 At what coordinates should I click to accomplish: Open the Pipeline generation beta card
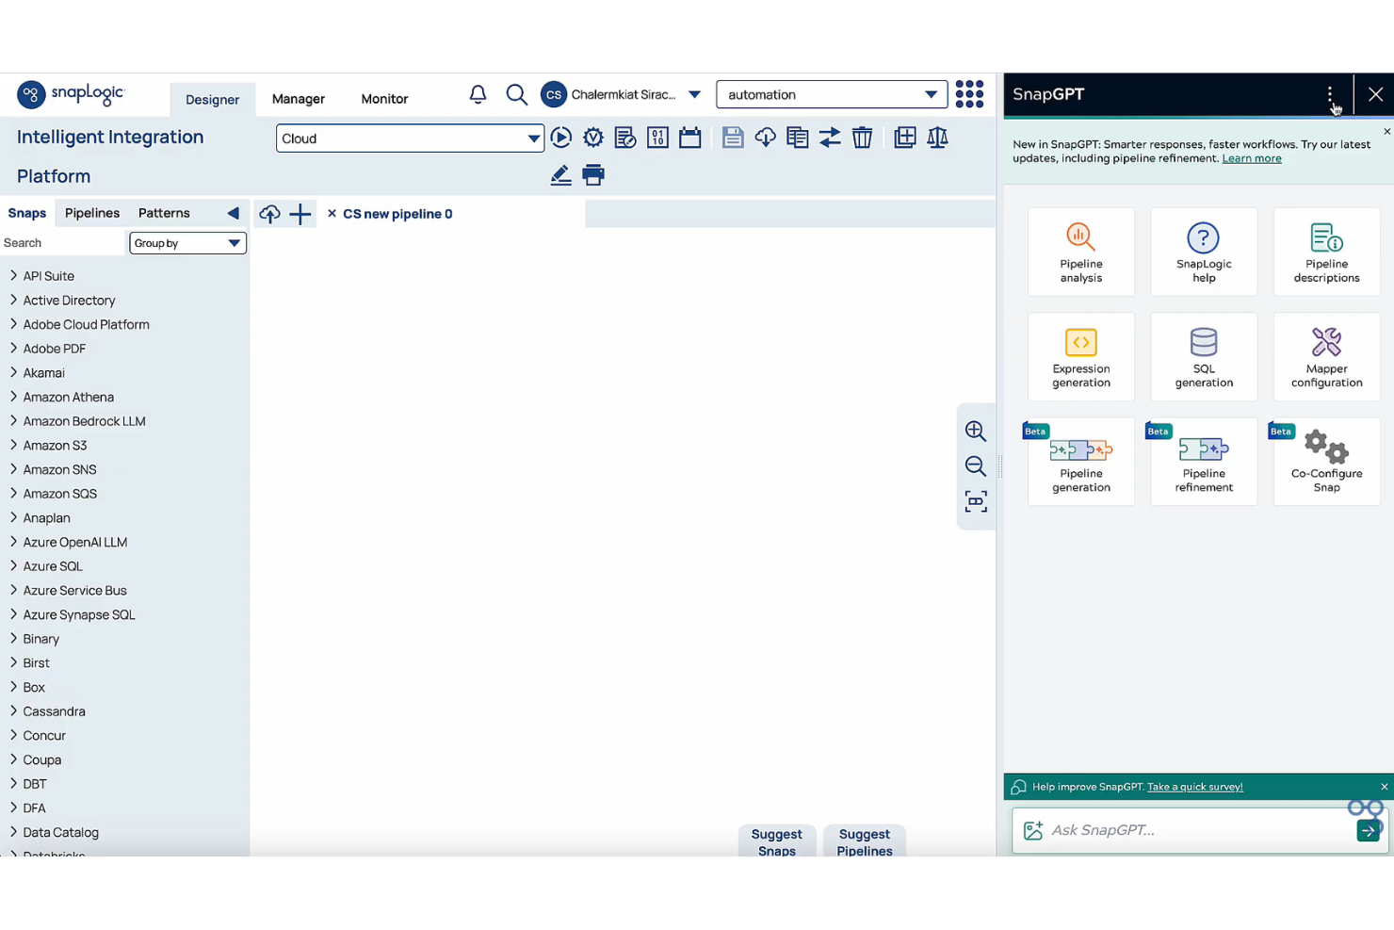[x=1081, y=462]
